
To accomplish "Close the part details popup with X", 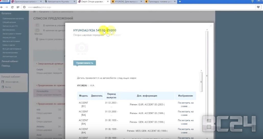I will (x=210, y=26).
